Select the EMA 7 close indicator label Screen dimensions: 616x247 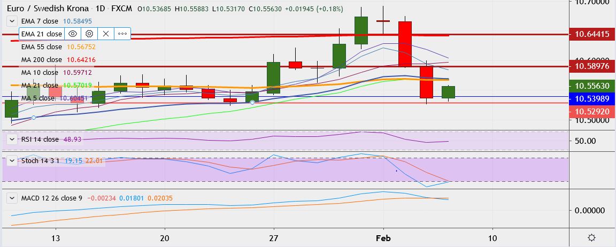click(x=40, y=21)
